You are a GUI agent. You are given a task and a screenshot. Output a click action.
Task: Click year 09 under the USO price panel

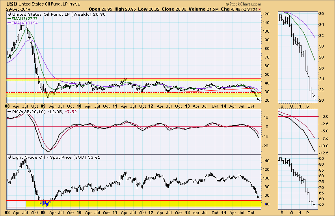click(x=43, y=106)
